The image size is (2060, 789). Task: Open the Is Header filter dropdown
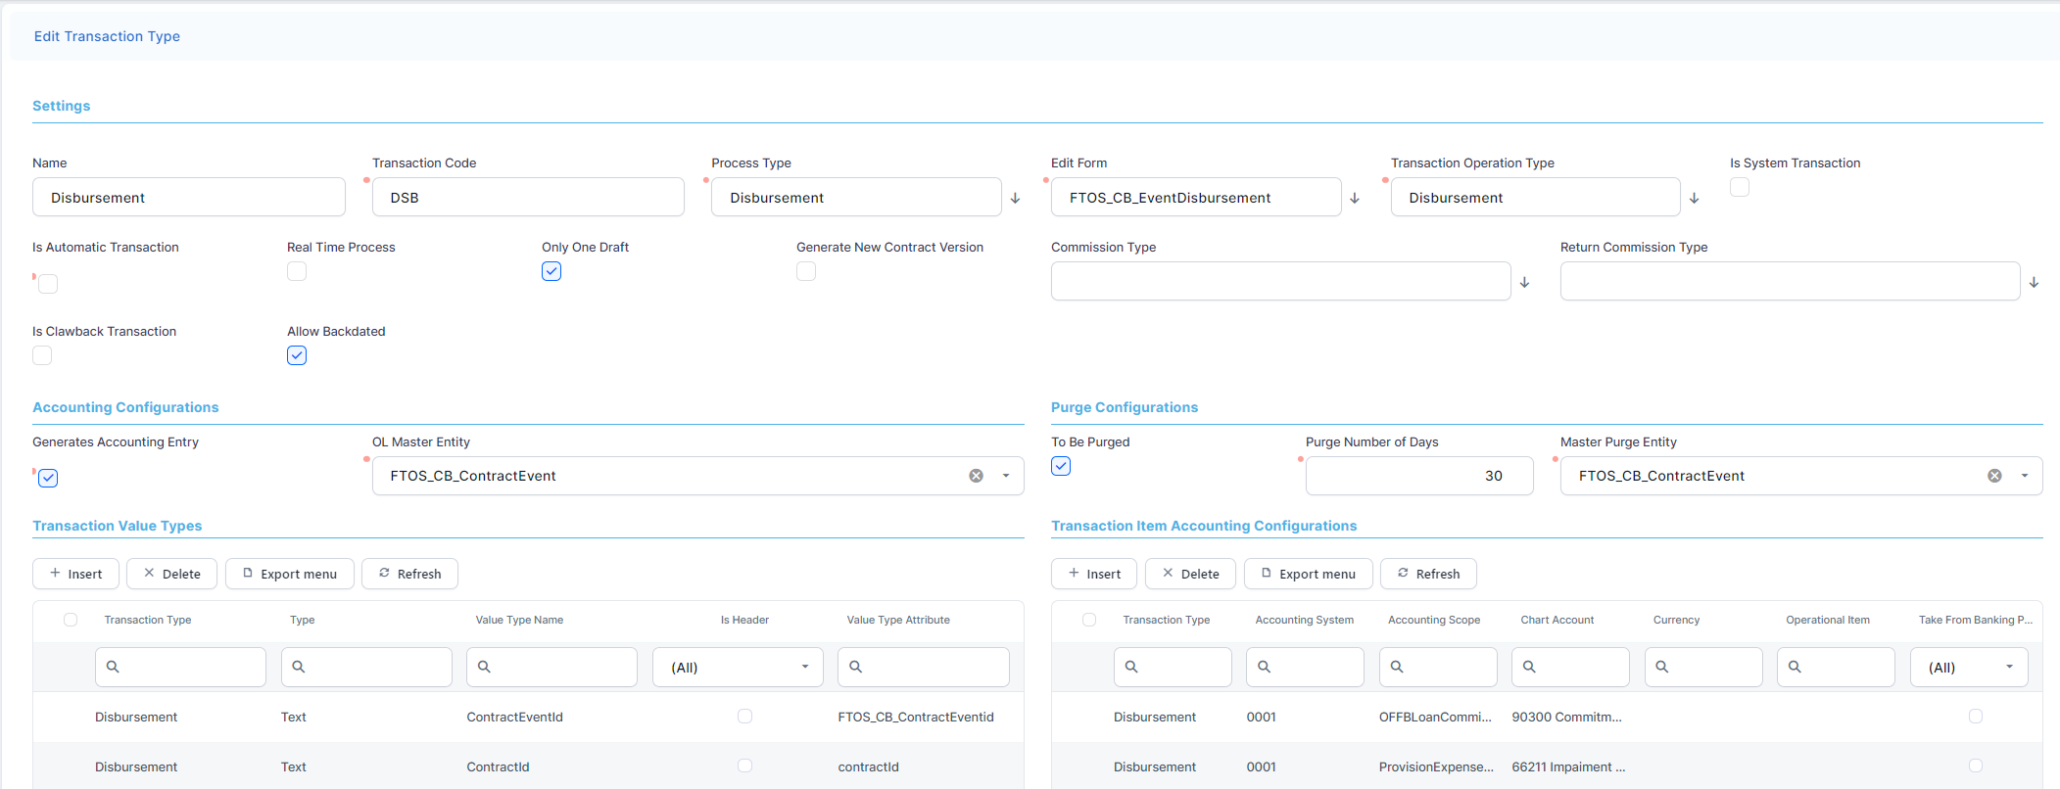tap(804, 667)
